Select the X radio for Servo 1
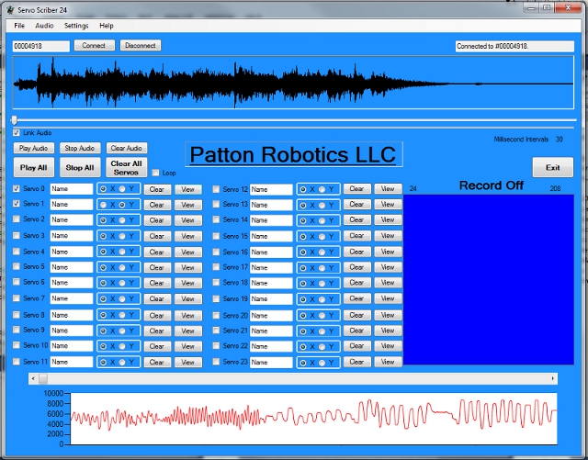This screenshot has height=460, width=588. pyautogui.click(x=103, y=205)
